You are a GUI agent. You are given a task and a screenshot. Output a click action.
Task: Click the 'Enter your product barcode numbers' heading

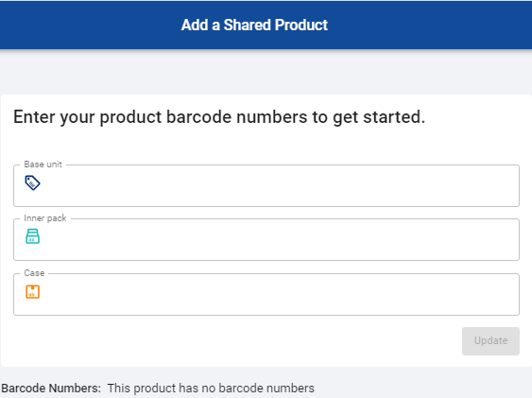click(x=219, y=117)
